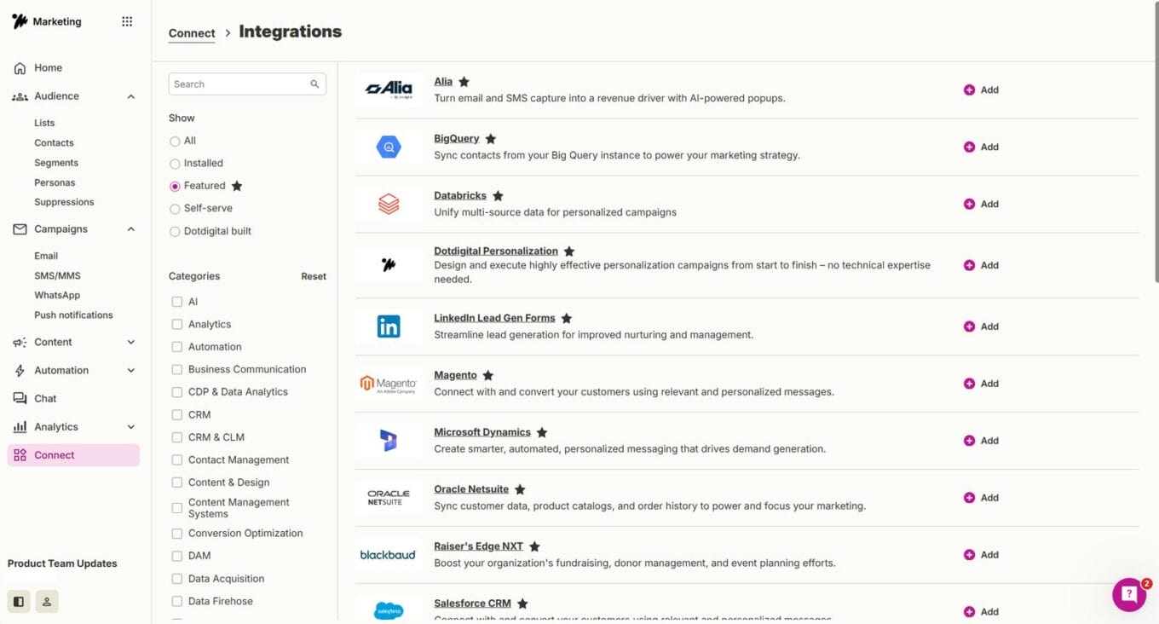Open the user profile icon at bottom left
Screen dimensions: 1159x624
tap(47, 601)
